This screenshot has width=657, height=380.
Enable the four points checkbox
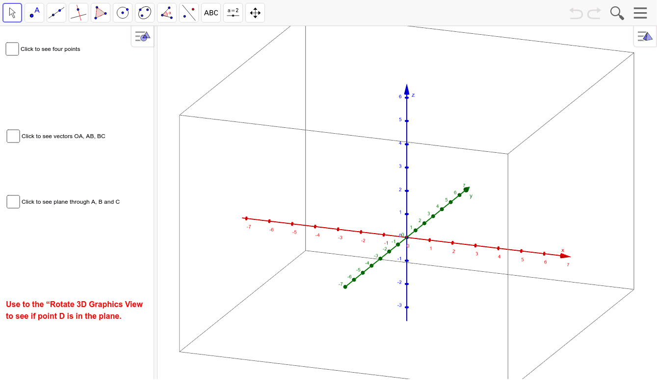tap(12, 49)
